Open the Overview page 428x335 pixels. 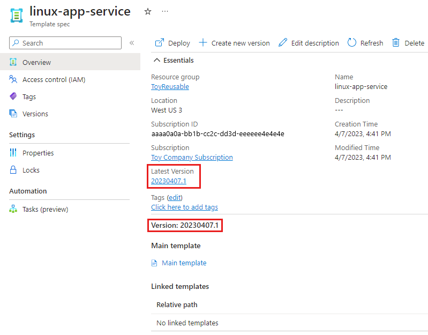pos(70,62)
